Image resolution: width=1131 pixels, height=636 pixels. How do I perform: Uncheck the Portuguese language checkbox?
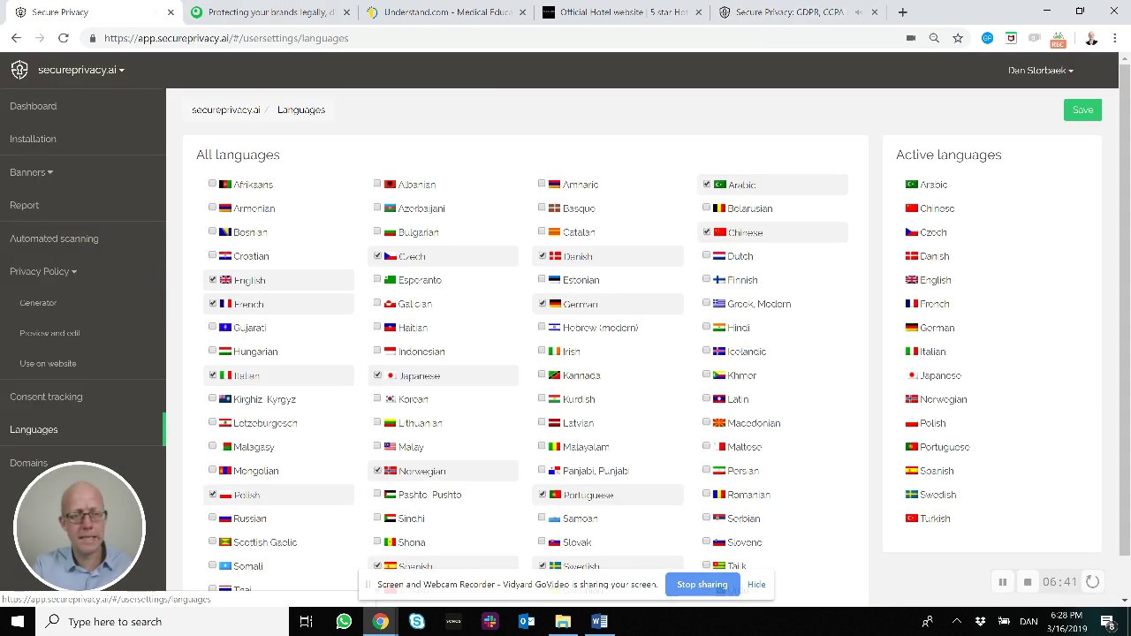coord(543,494)
